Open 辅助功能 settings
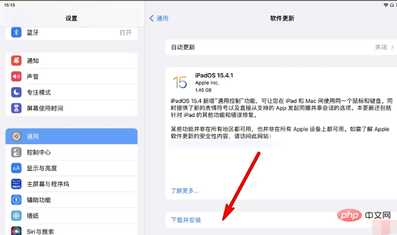Viewport: 397px width, 235px height. click(x=71, y=200)
